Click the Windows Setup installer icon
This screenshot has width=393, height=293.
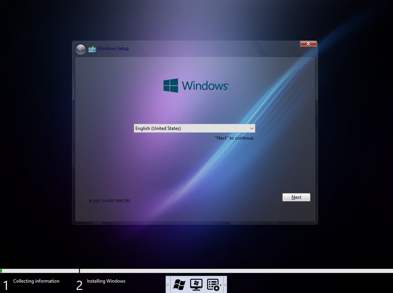[92, 49]
